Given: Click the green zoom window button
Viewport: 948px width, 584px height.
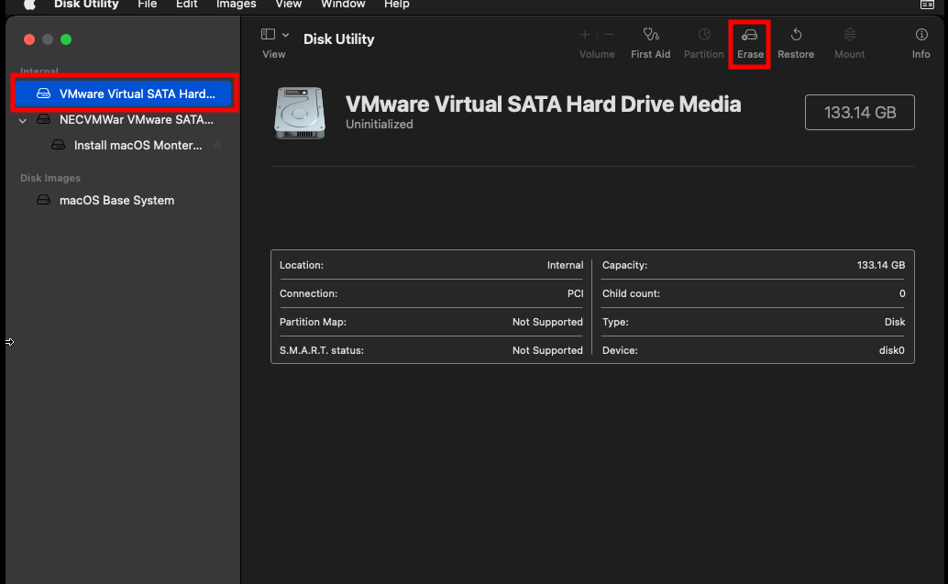Looking at the screenshot, I should click(66, 39).
